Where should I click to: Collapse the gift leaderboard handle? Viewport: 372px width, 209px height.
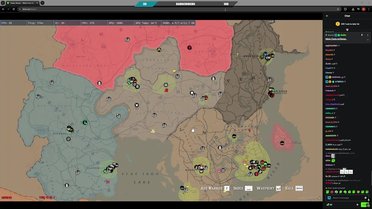[347, 30]
